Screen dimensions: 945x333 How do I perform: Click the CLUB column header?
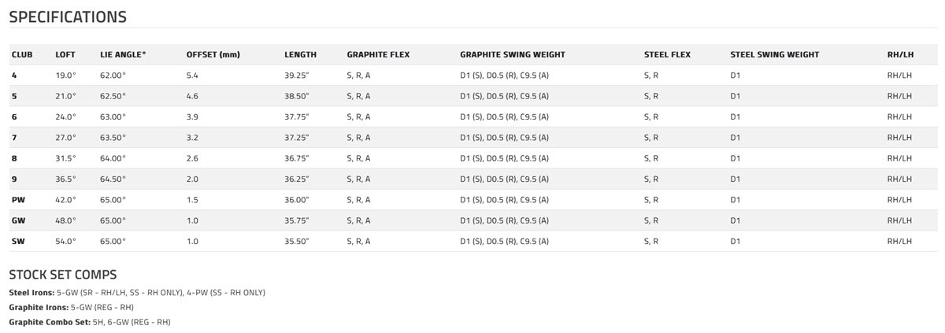[22, 55]
